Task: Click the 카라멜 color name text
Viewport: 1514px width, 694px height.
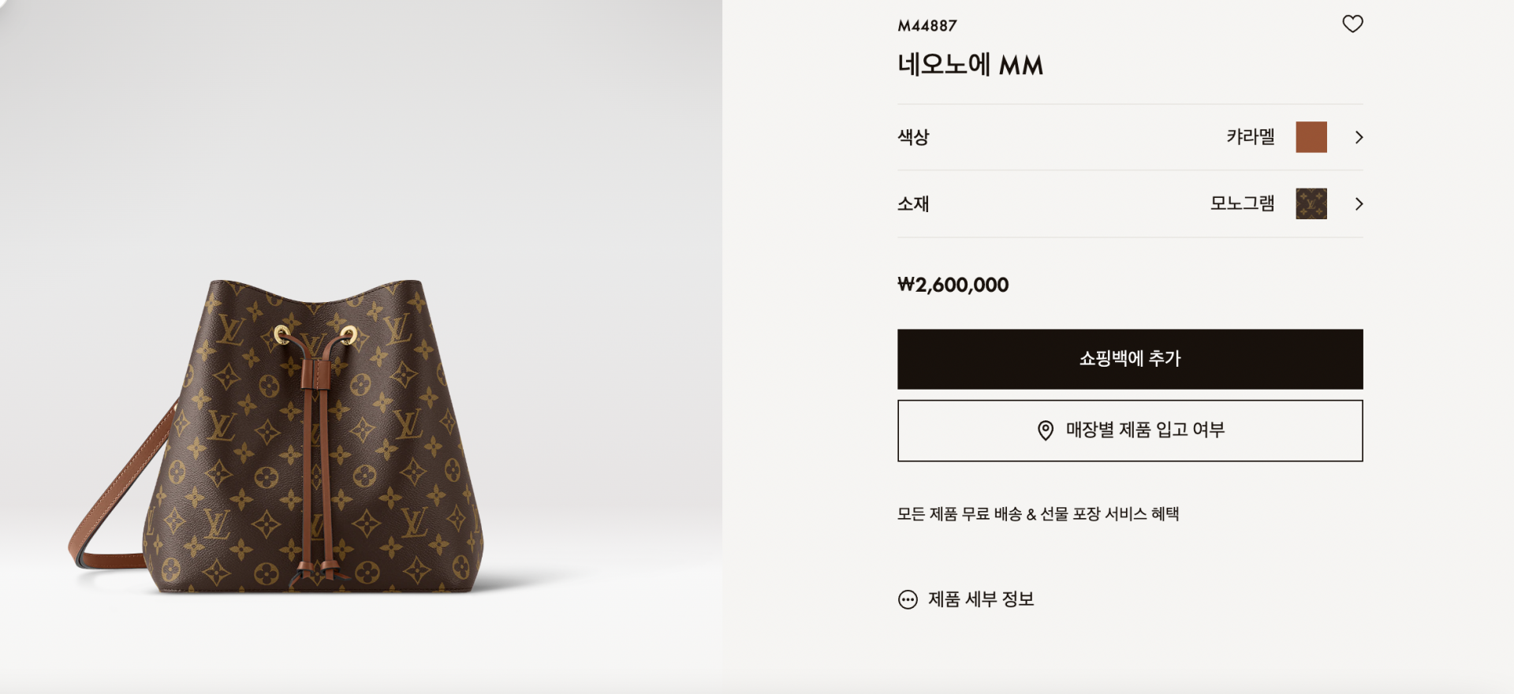Action: [1251, 137]
